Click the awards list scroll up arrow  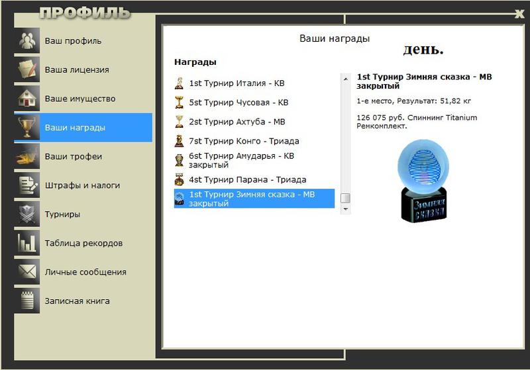pyautogui.click(x=345, y=79)
